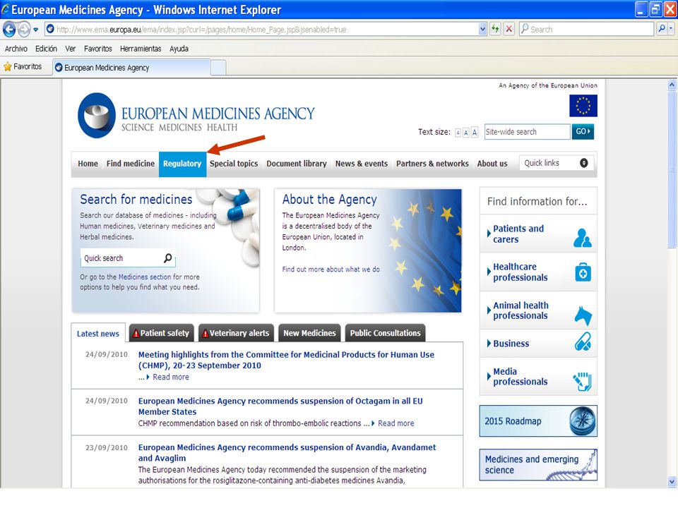Click the browser Back button
This screenshot has height=508, width=678.
click(9, 30)
